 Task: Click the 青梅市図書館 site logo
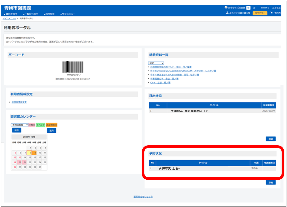tap(17, 8)
